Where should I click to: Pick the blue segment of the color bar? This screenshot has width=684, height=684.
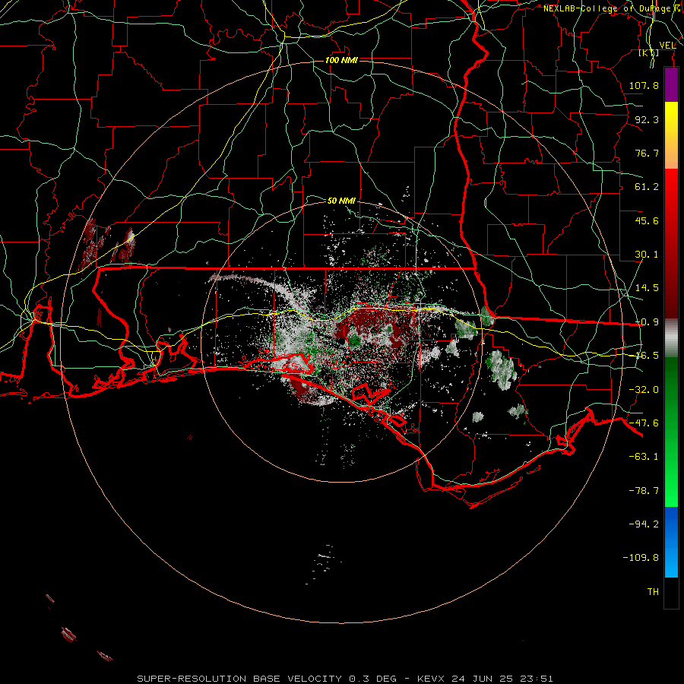671,542
